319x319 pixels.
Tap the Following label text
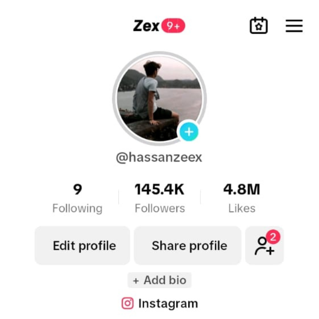pos(77,209)
